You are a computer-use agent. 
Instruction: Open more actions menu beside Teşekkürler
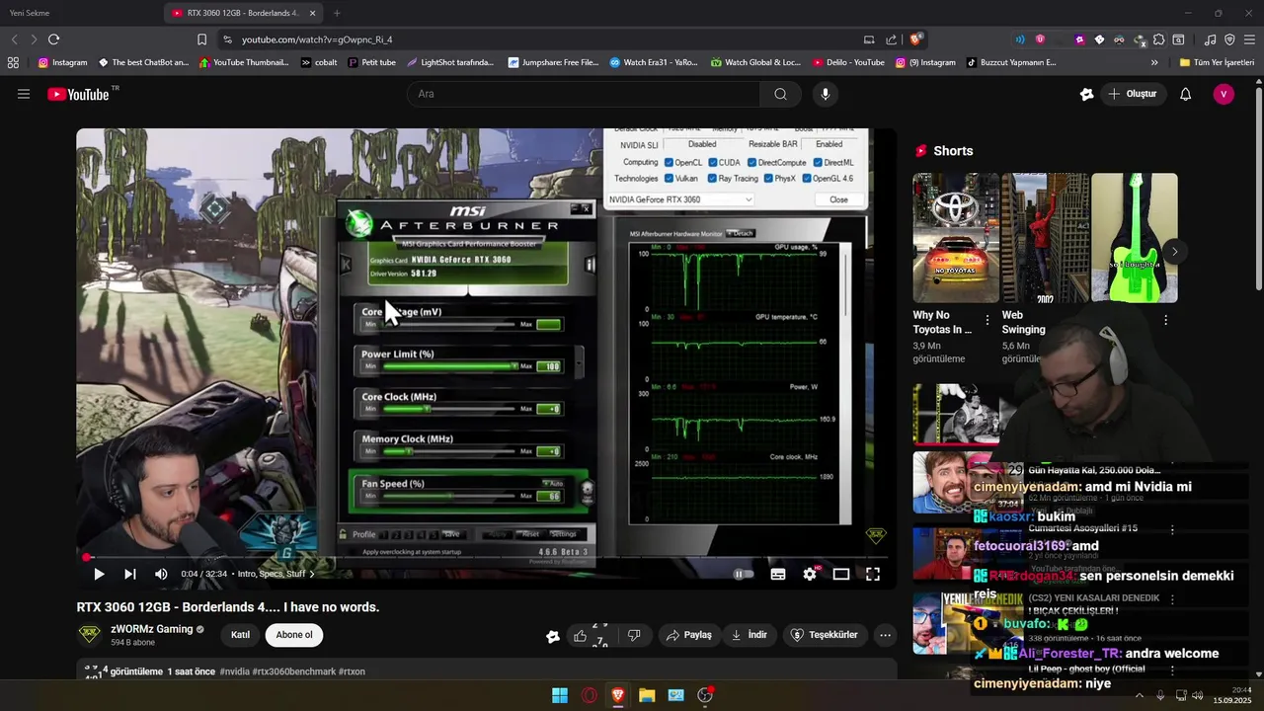[x=885, y=635]
